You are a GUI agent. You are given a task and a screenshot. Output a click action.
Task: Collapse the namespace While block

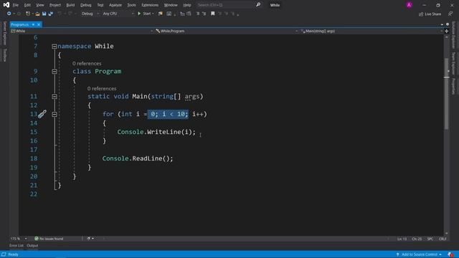point(55,46)
